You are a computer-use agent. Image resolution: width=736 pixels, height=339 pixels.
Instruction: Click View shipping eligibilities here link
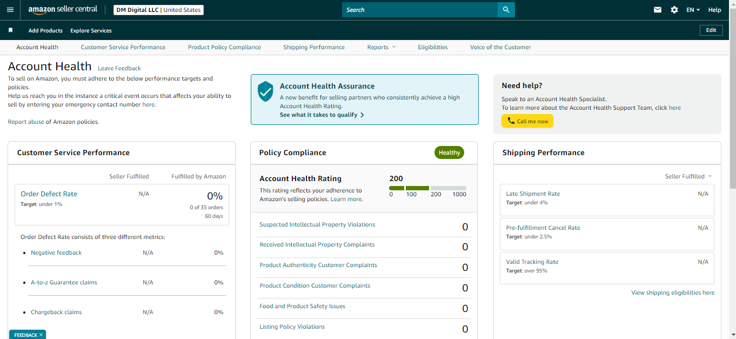click(673, 293)
